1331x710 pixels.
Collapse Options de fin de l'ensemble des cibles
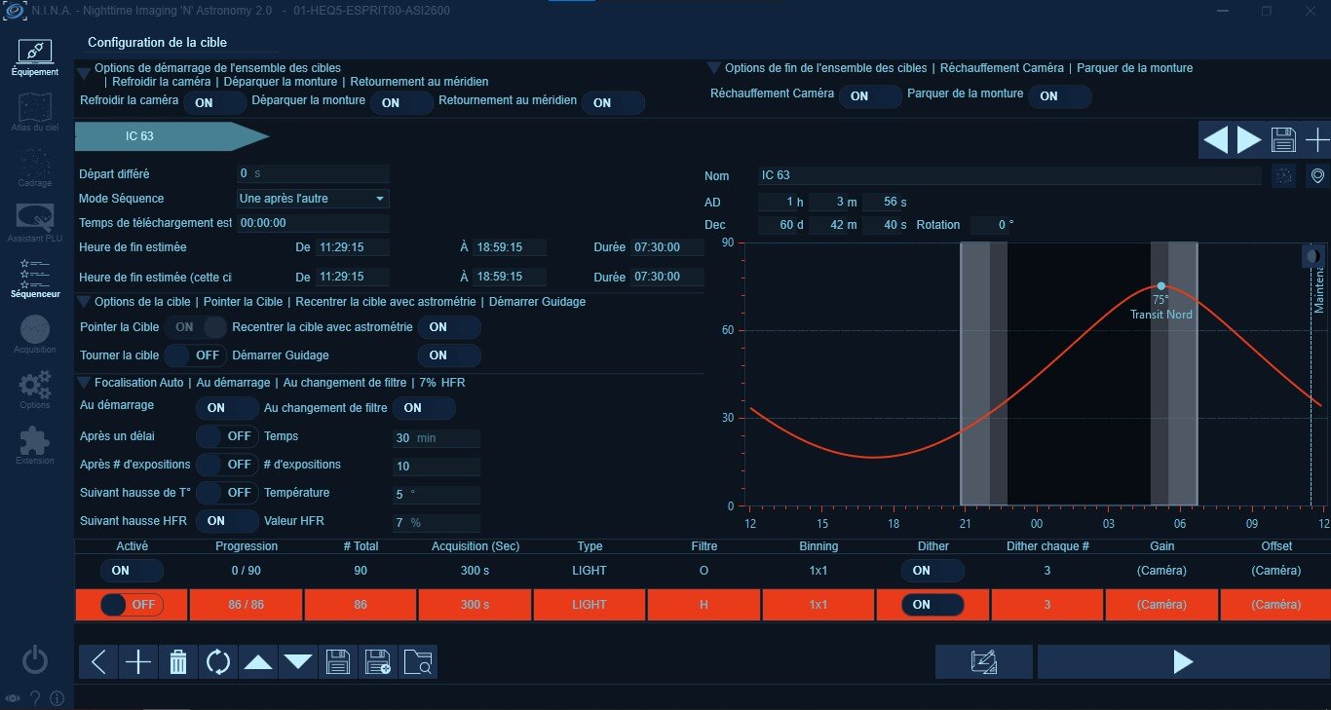[714, 68]
